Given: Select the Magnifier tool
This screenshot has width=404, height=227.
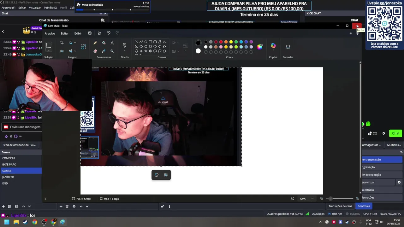Looking at the screenshot, I should pyautogui.click(x=112, y=51).
